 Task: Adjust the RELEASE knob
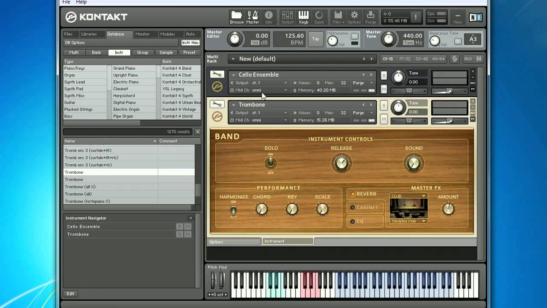tap(341, 163)
